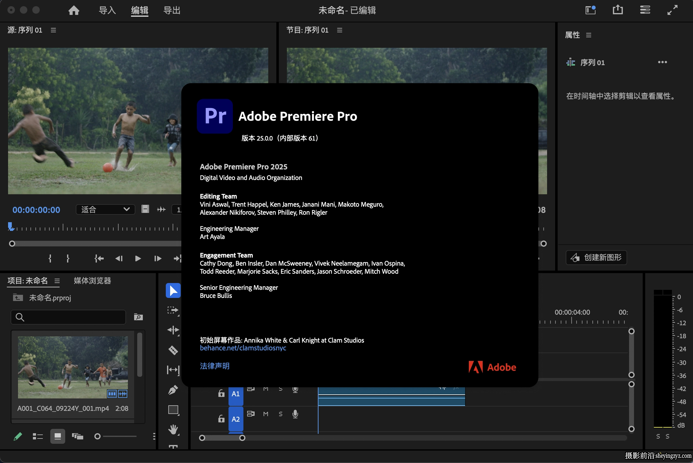Open the 源: 序列 01 panel menu
The height and width of the screenshot is (463, 693).
[x=53, y=30]
